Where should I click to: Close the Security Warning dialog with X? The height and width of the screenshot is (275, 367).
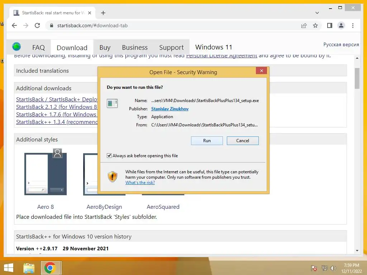[261, 71]
